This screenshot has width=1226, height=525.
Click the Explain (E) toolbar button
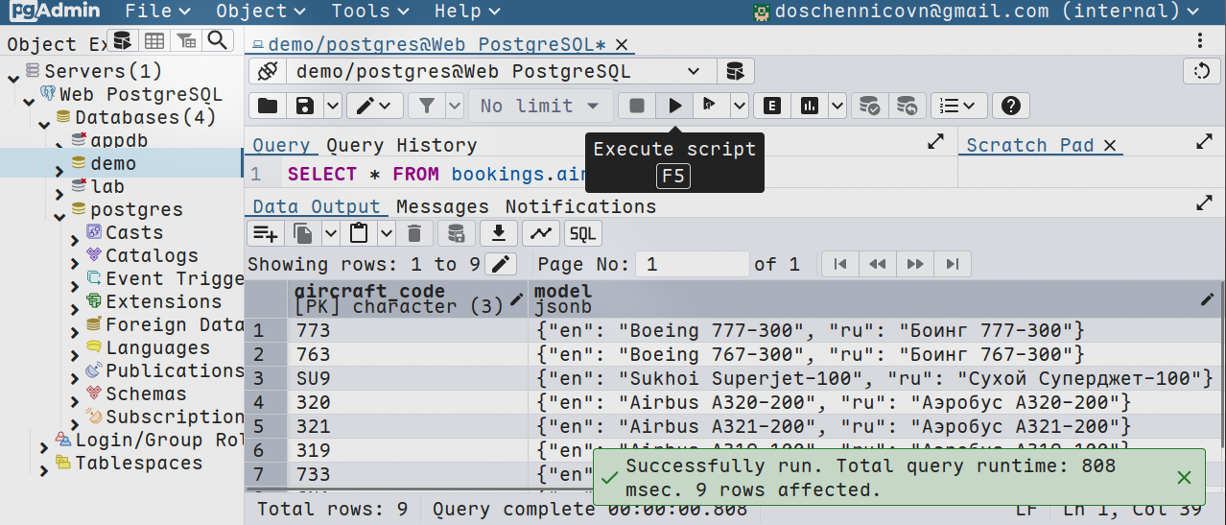click(771, 106)
